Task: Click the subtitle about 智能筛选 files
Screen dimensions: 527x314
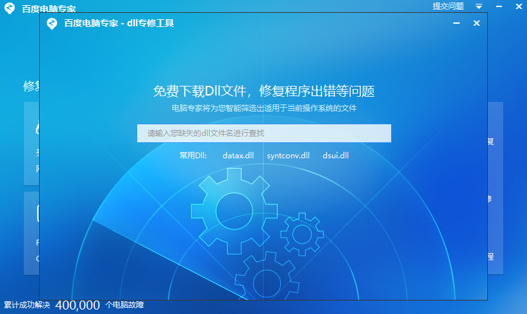Action: [264, 108]
